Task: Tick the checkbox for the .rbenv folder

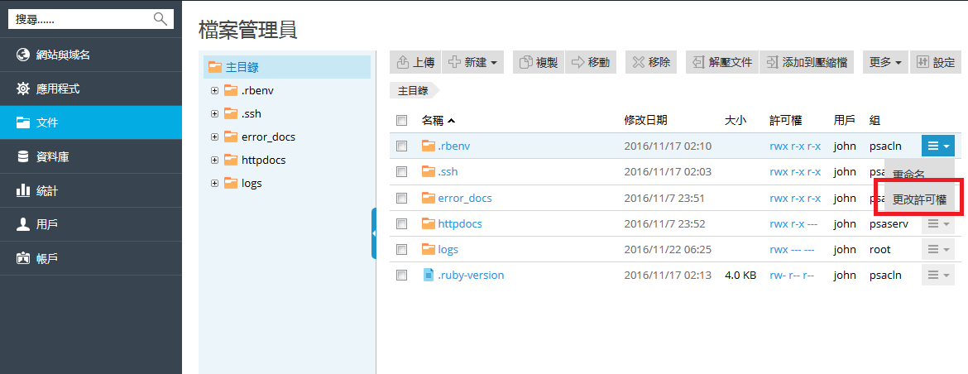Action: point(401,146)
